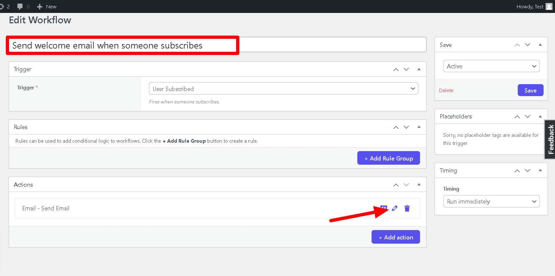The image size is (555, 276).
Task: Click the user avatar next to Howdy
Action: (x=549, y=6)
